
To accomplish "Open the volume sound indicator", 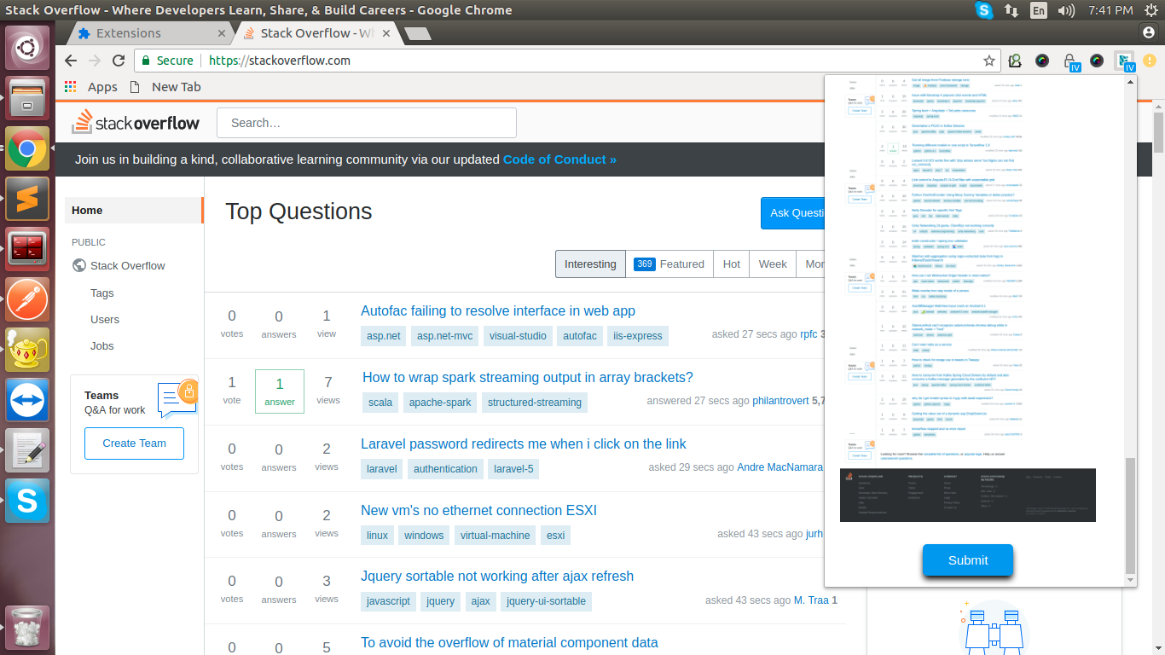I will pos(1066,10).
